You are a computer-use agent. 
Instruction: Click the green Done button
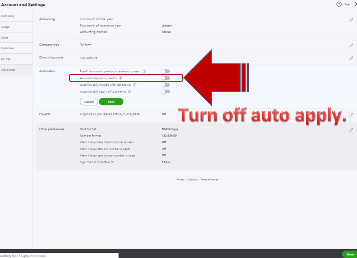350,254
